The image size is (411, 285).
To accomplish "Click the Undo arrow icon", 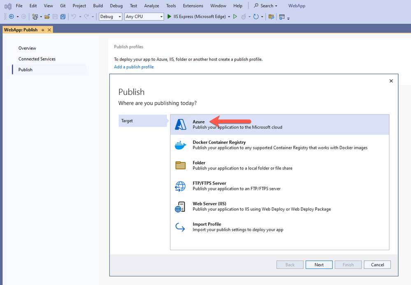I will (x=74, y=16).
